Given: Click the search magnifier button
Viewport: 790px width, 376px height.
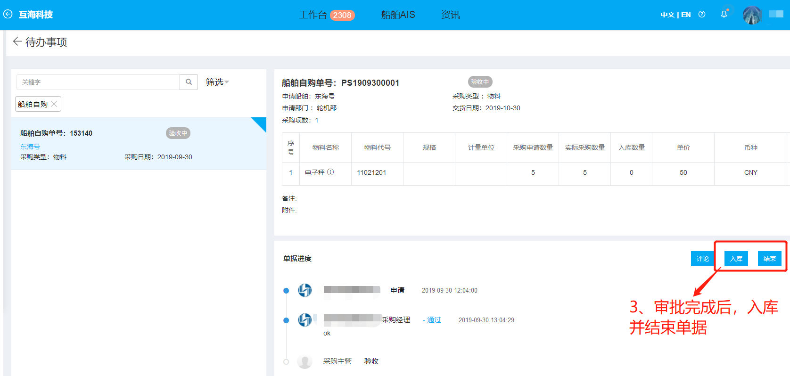Looking at the screenshot, I should coord(189,82).
